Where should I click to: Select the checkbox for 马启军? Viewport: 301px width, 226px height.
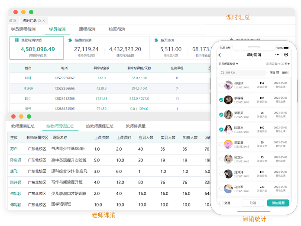pyautogui.click(x=221, y=189)
